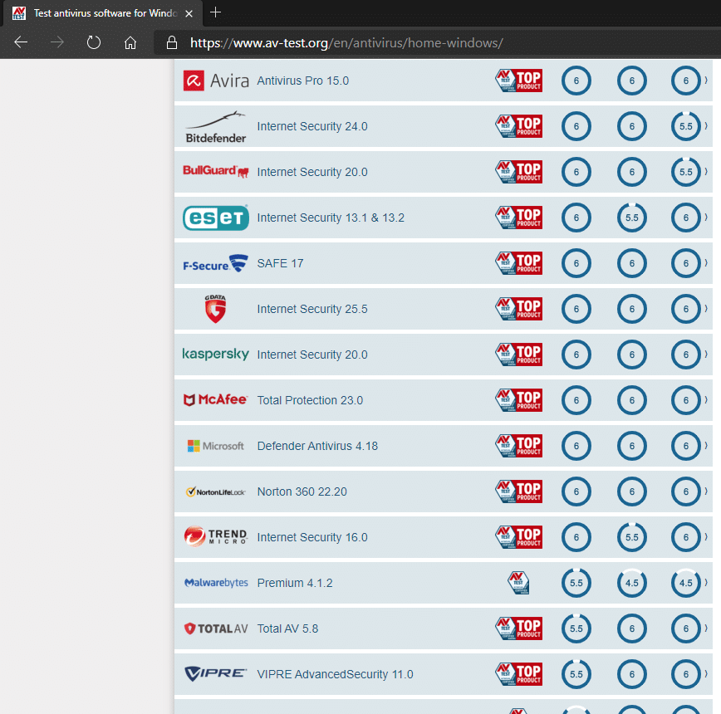This screenshot has width=721, height=714.
Task: Open Defender Antivirus 4.18 link
Action: point(317,446)
